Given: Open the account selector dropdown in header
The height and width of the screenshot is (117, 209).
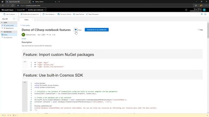Looking at the screenshot, I should tap(37, 10).
